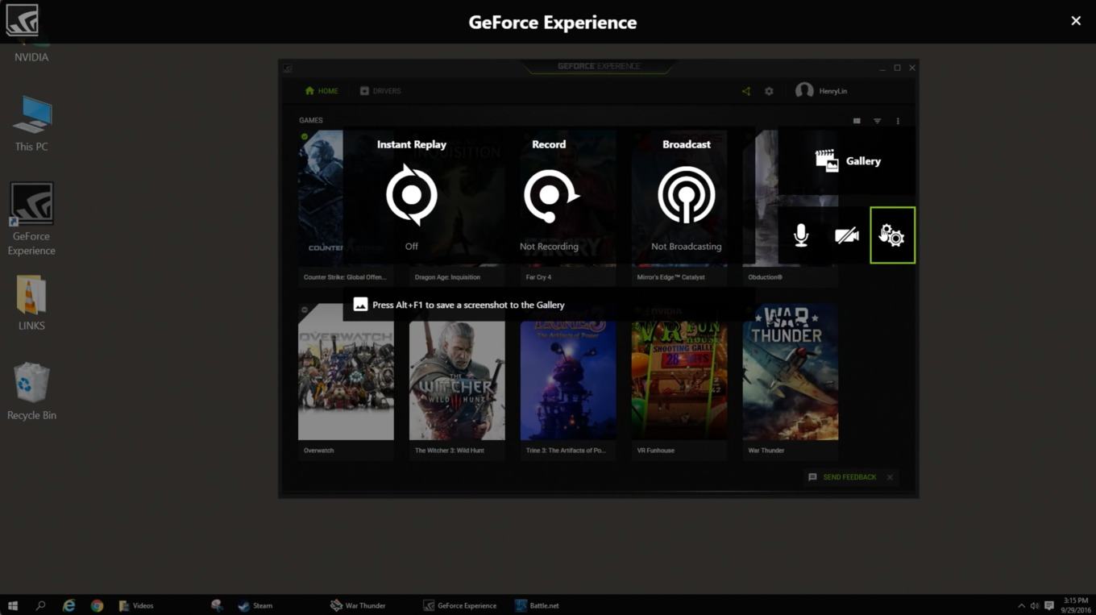
Task: Select the Obduction game label
Action: point(765,277)
